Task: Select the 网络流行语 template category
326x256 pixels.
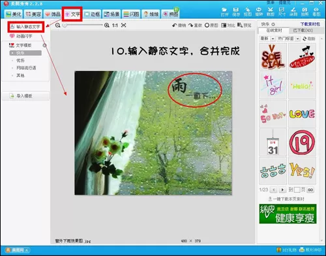Action: [x=26, y=68]
